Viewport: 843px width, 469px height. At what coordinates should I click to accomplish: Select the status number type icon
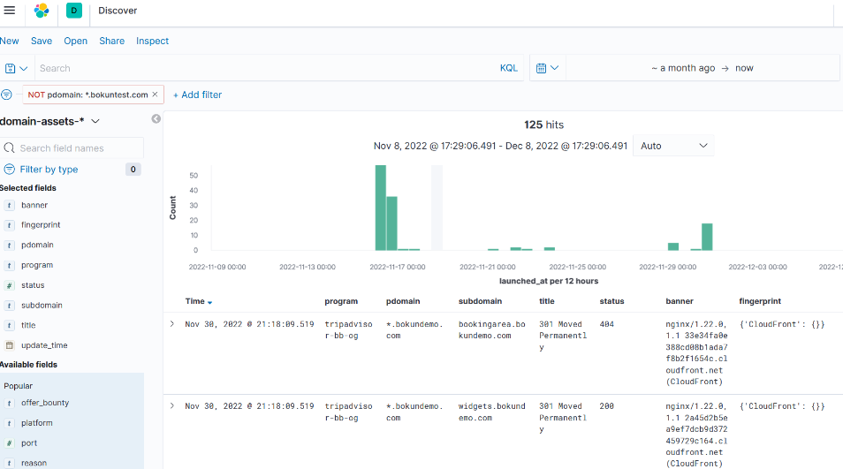point(9,285)
